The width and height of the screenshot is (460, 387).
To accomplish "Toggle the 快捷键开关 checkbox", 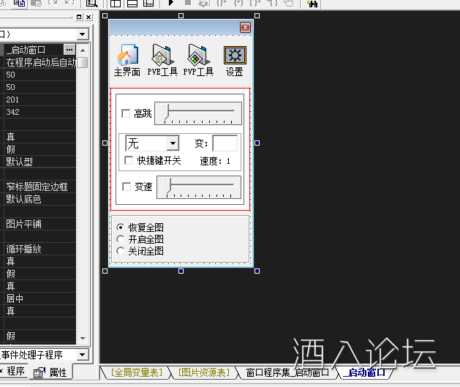I will pos(129,160).
